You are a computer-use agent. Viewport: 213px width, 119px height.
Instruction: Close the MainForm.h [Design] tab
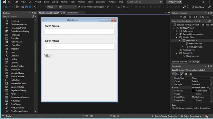tap(64, 13)
